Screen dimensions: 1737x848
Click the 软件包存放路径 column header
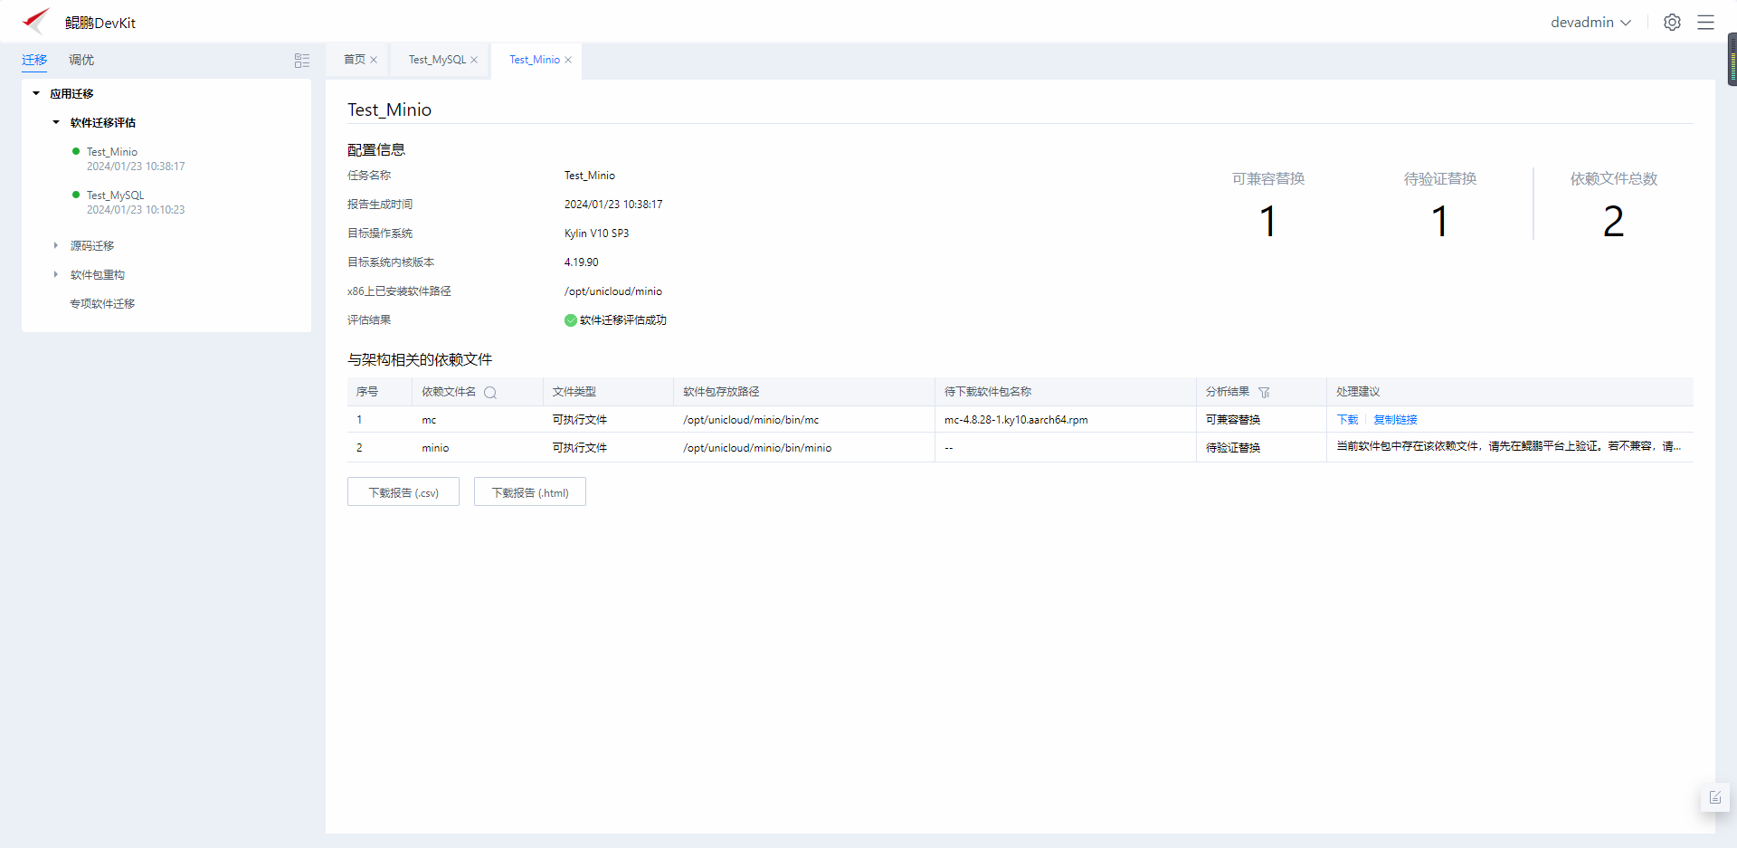click(721, 392)
